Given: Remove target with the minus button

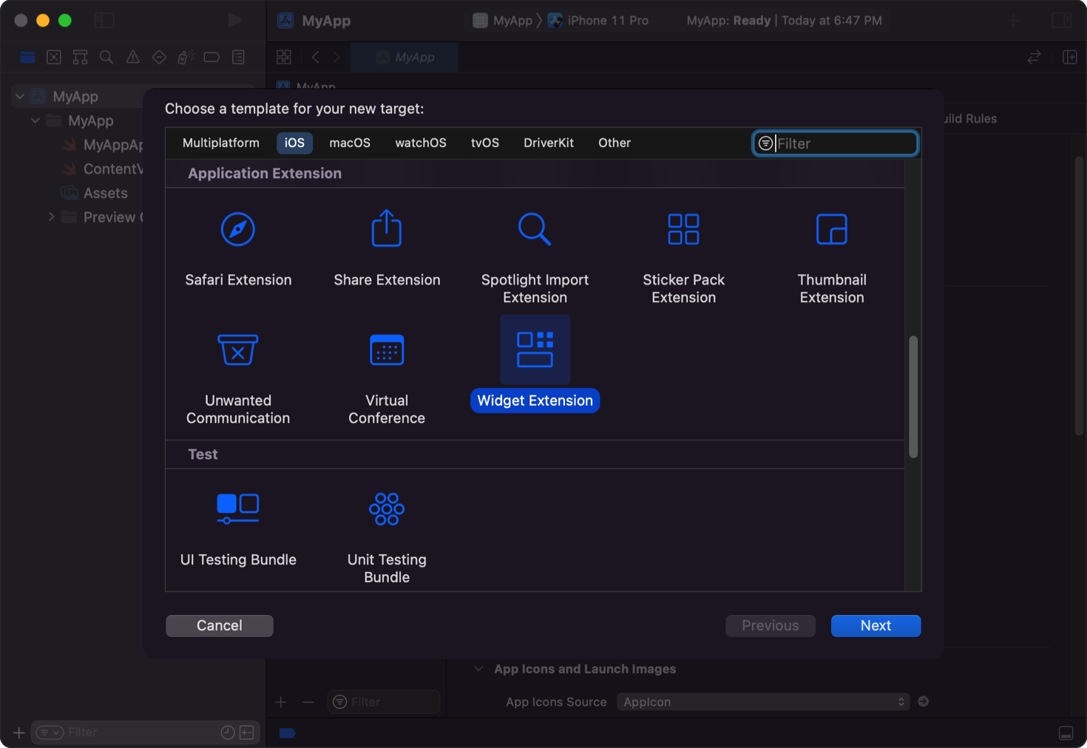Looking at the screenshot, I should [x=308, y=702].
